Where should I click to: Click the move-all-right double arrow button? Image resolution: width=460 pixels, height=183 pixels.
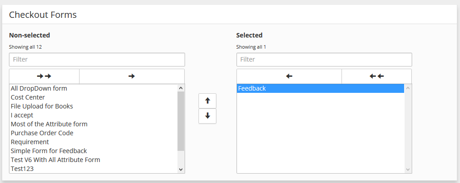pyautogui.click(x=44, y=76)
